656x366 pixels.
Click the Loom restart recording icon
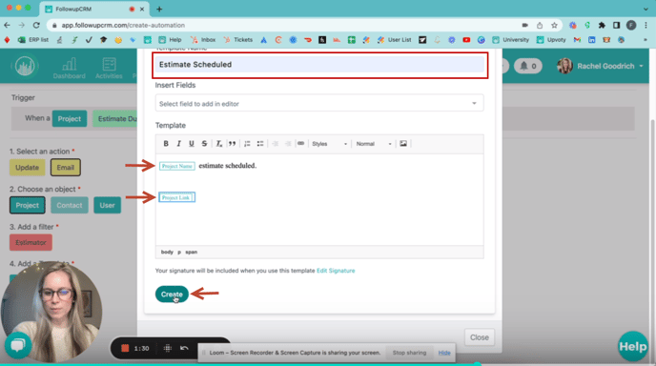coord(184,348)
